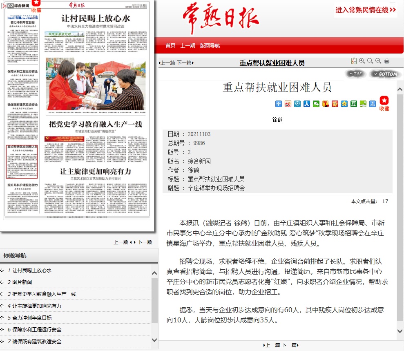This screenshot has height=351, width=404.
Task: Share to Douban with the green 豆 icon
Action: (354, 104)
